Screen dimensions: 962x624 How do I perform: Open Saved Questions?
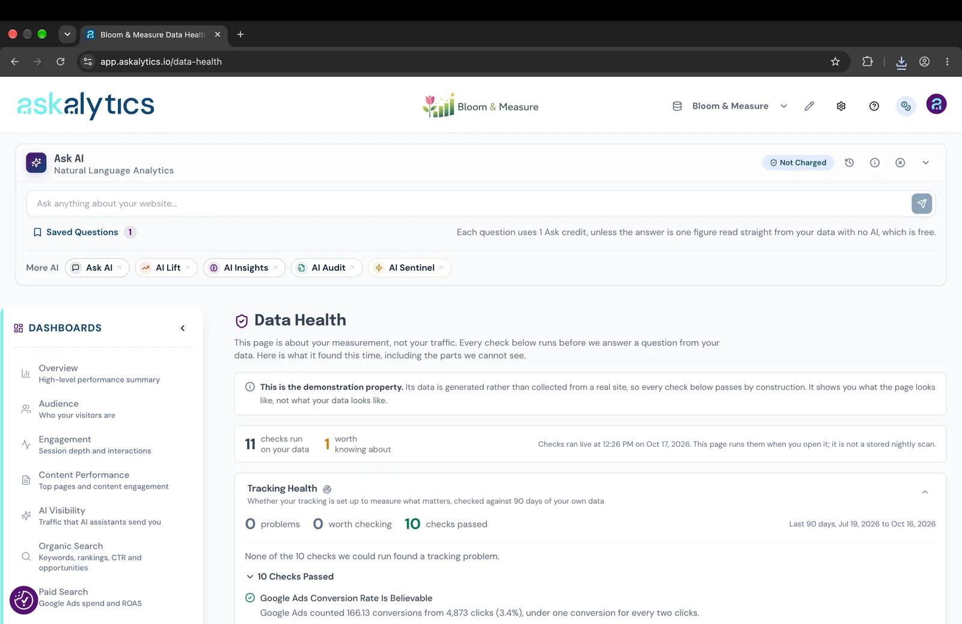click(x=84, y=232)
